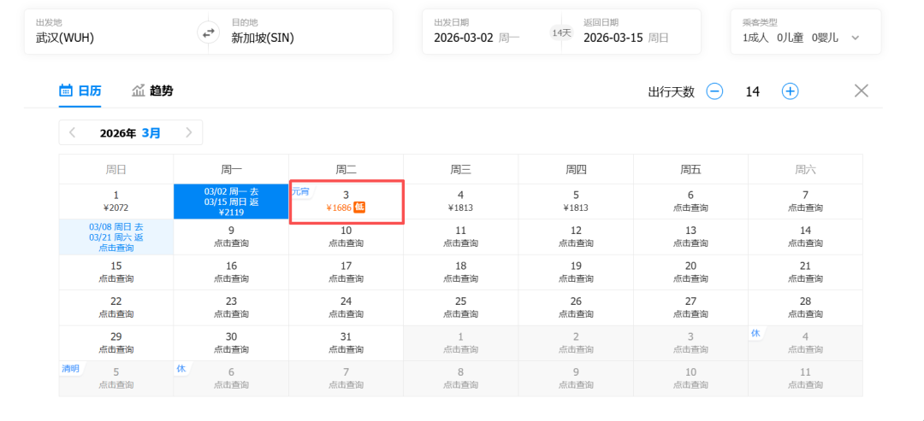Select greyed 清明 holiday date 5
924x421 pixels.
coord(116,378)
